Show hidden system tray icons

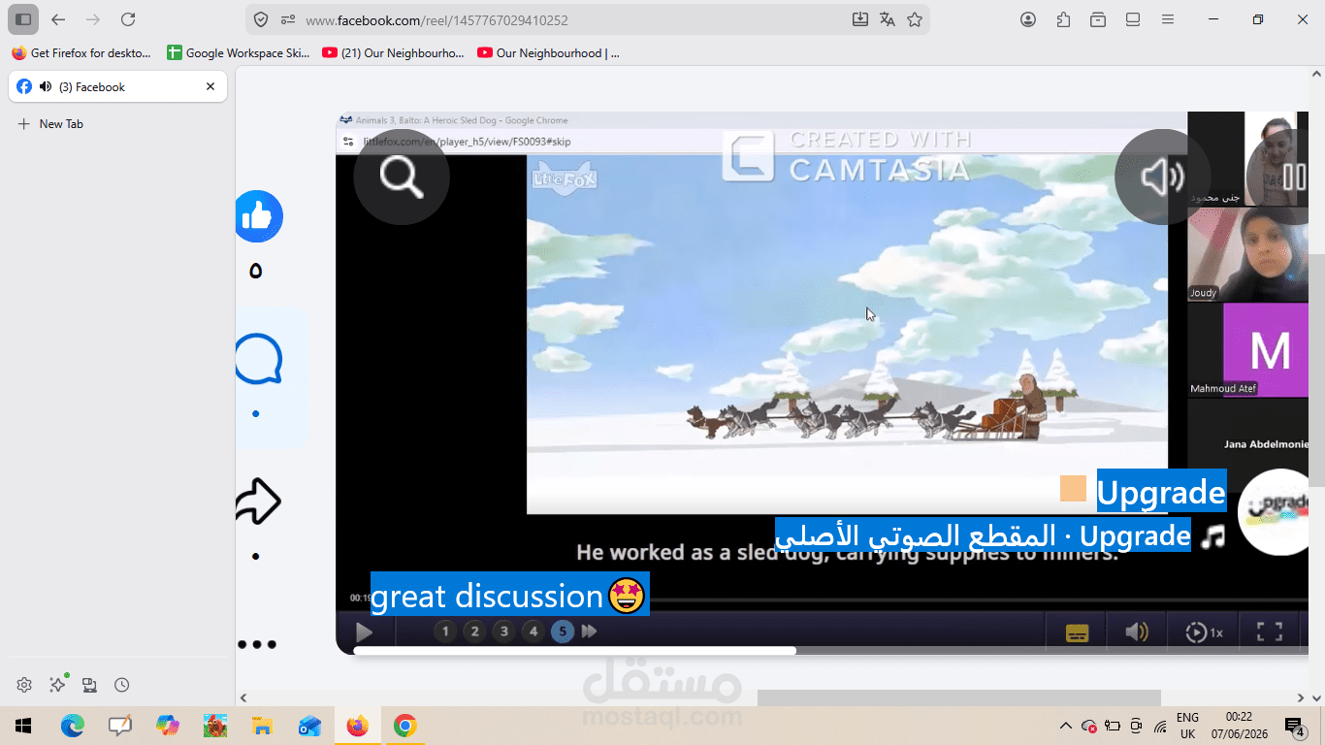tap(1066, 726)
